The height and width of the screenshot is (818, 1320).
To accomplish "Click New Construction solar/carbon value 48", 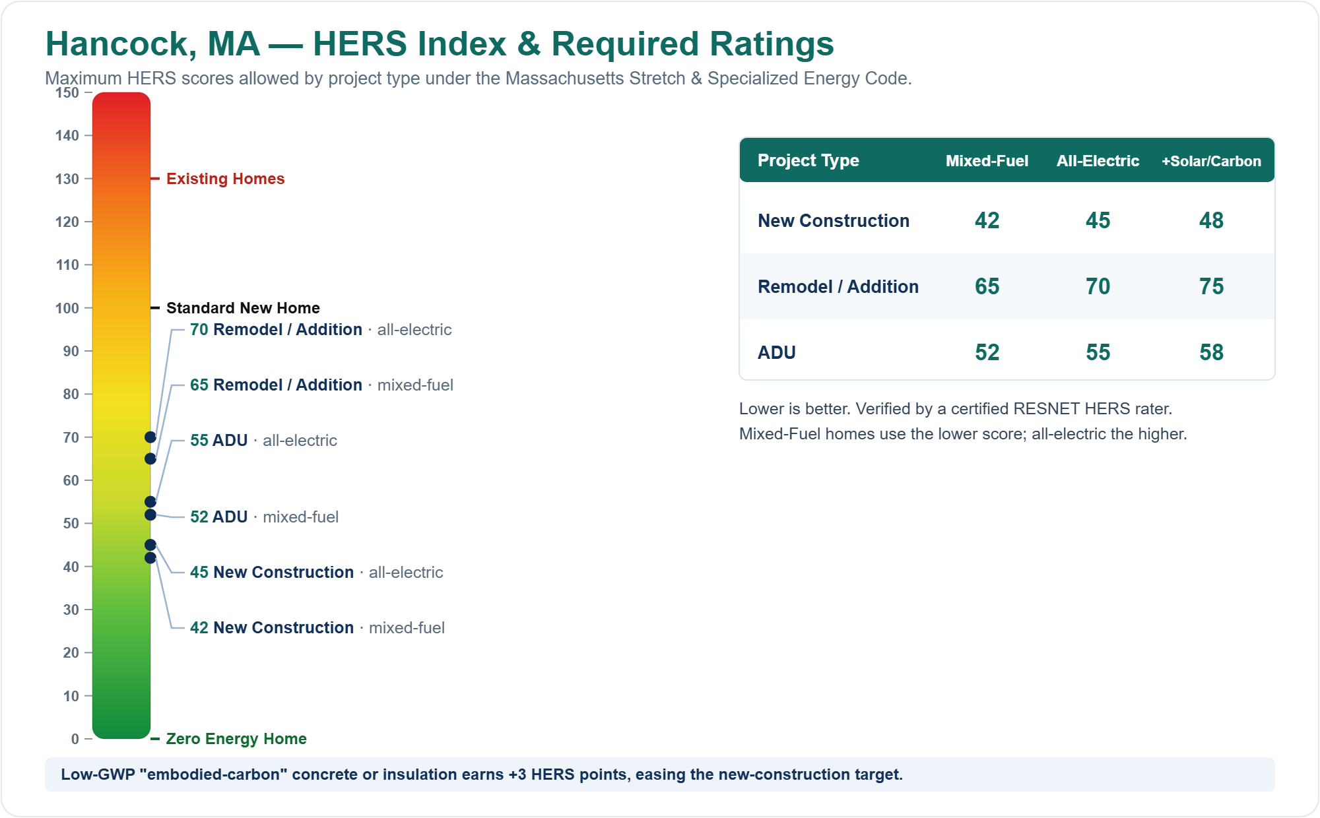I will point(1211,220).
